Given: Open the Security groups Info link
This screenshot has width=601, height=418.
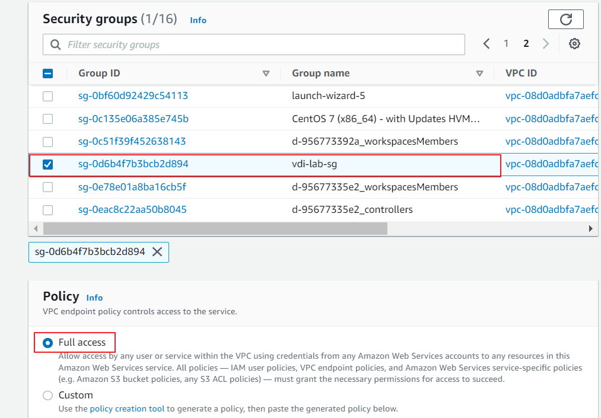Looking at the screenshot, I should (198, 20).
